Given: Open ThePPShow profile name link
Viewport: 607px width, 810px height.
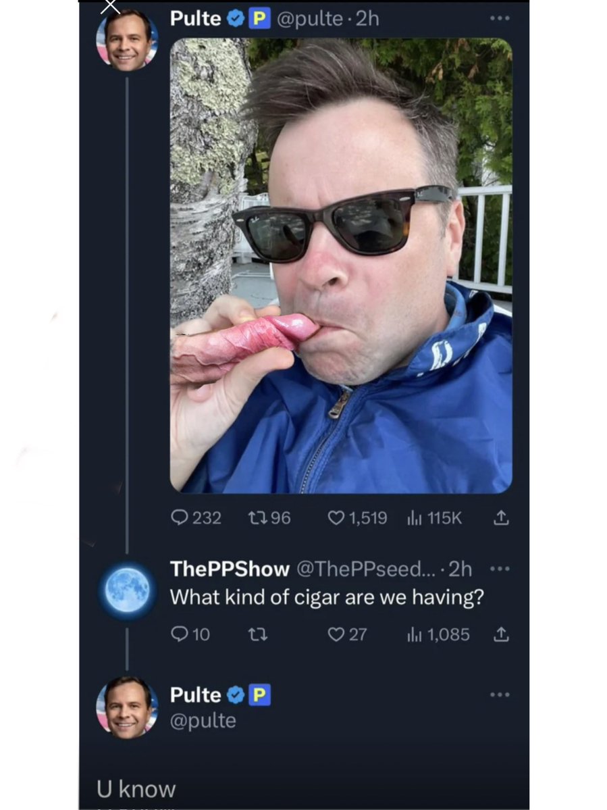Looking at the screenshot, I should (230, 569).
